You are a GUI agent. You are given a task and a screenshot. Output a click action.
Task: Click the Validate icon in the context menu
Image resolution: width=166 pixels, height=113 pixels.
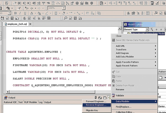[x=113, y=96]
